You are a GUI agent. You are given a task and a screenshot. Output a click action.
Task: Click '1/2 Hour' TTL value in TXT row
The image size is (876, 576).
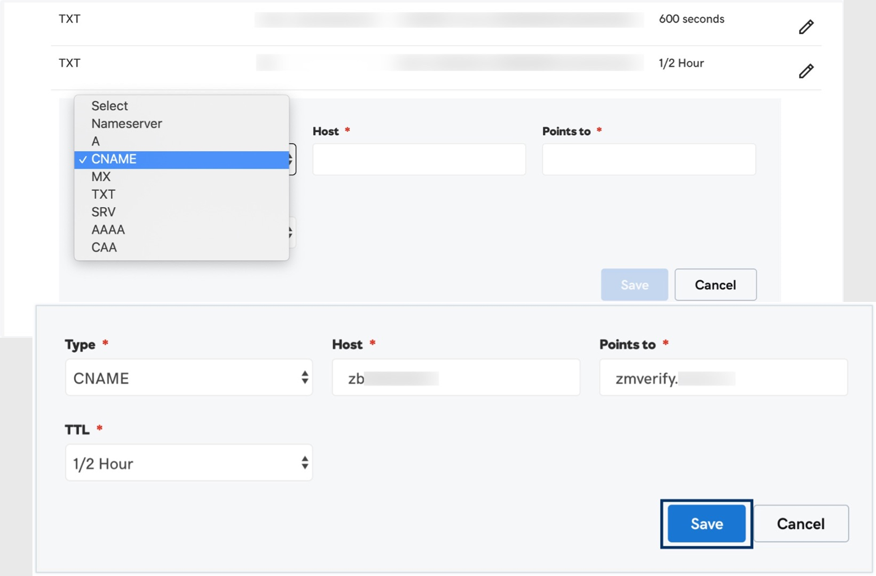(681, 63)
